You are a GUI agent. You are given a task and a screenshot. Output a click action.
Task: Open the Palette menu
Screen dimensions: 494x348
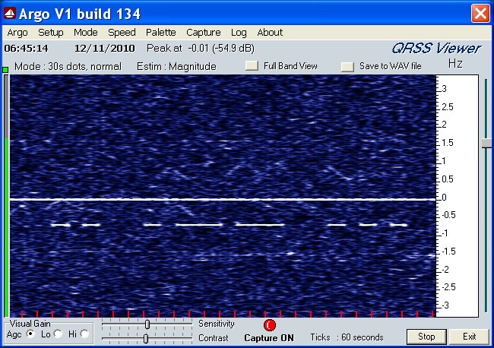pyautogui.click(x=161, y=33)
